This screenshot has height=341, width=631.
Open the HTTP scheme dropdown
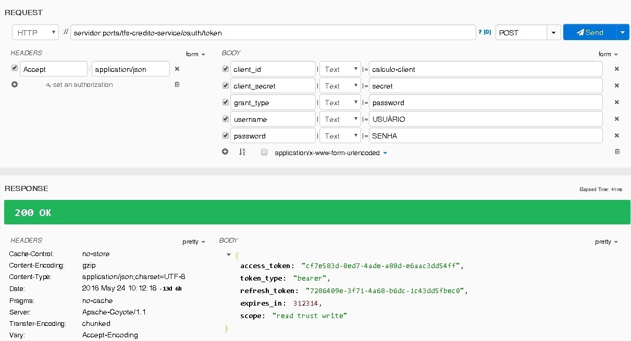point(35,32)
